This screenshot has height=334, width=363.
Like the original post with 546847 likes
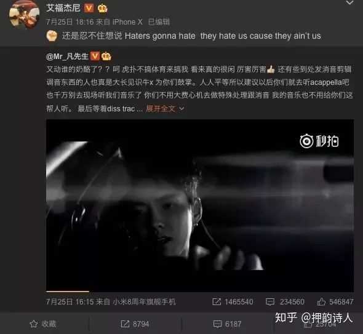click(335, 301)
